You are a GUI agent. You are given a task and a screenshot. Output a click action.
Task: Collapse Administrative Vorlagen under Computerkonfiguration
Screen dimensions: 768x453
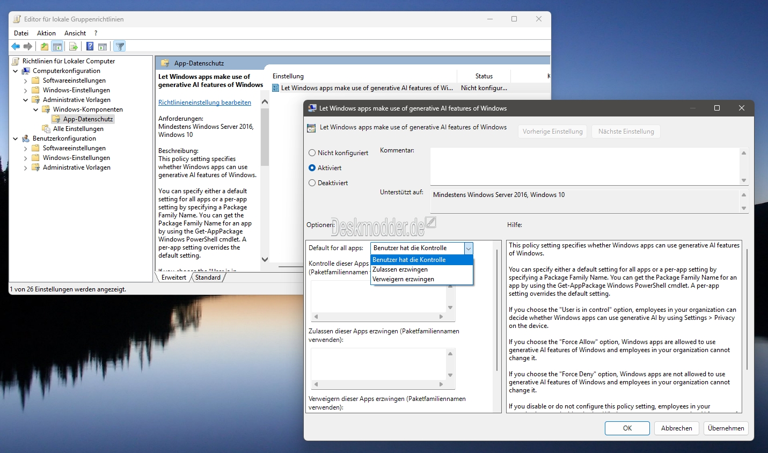tap(26, 100)
